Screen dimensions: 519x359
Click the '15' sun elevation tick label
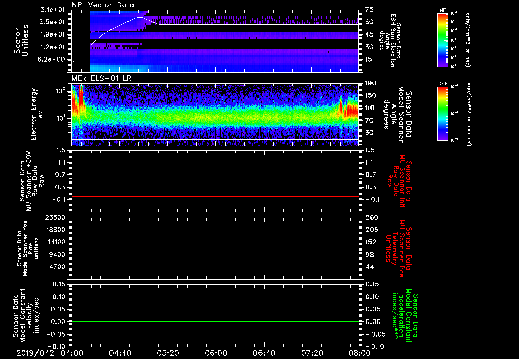pyautogui.click(x=369, y=60)
